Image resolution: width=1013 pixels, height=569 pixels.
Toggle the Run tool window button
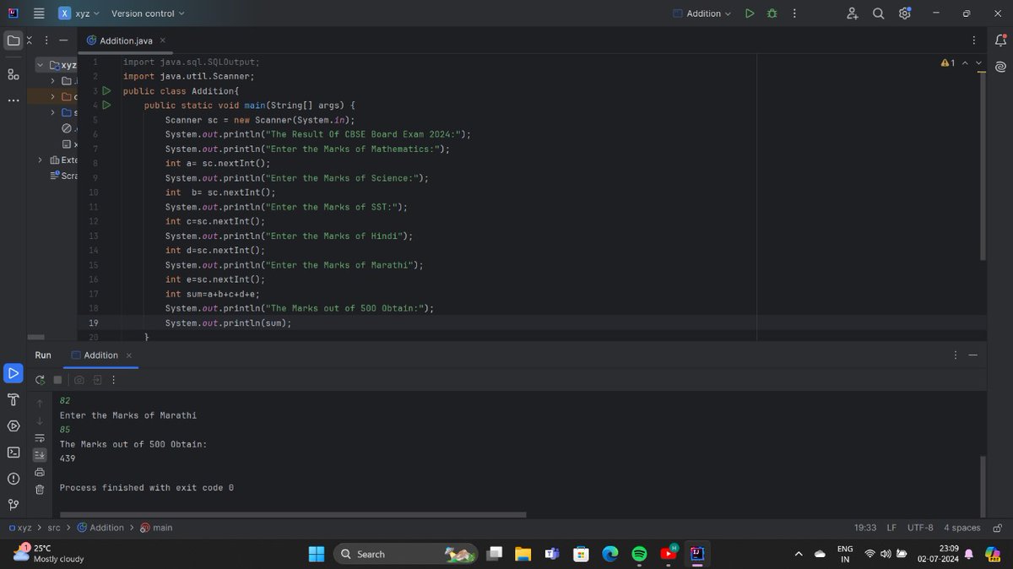click(13, 372)
